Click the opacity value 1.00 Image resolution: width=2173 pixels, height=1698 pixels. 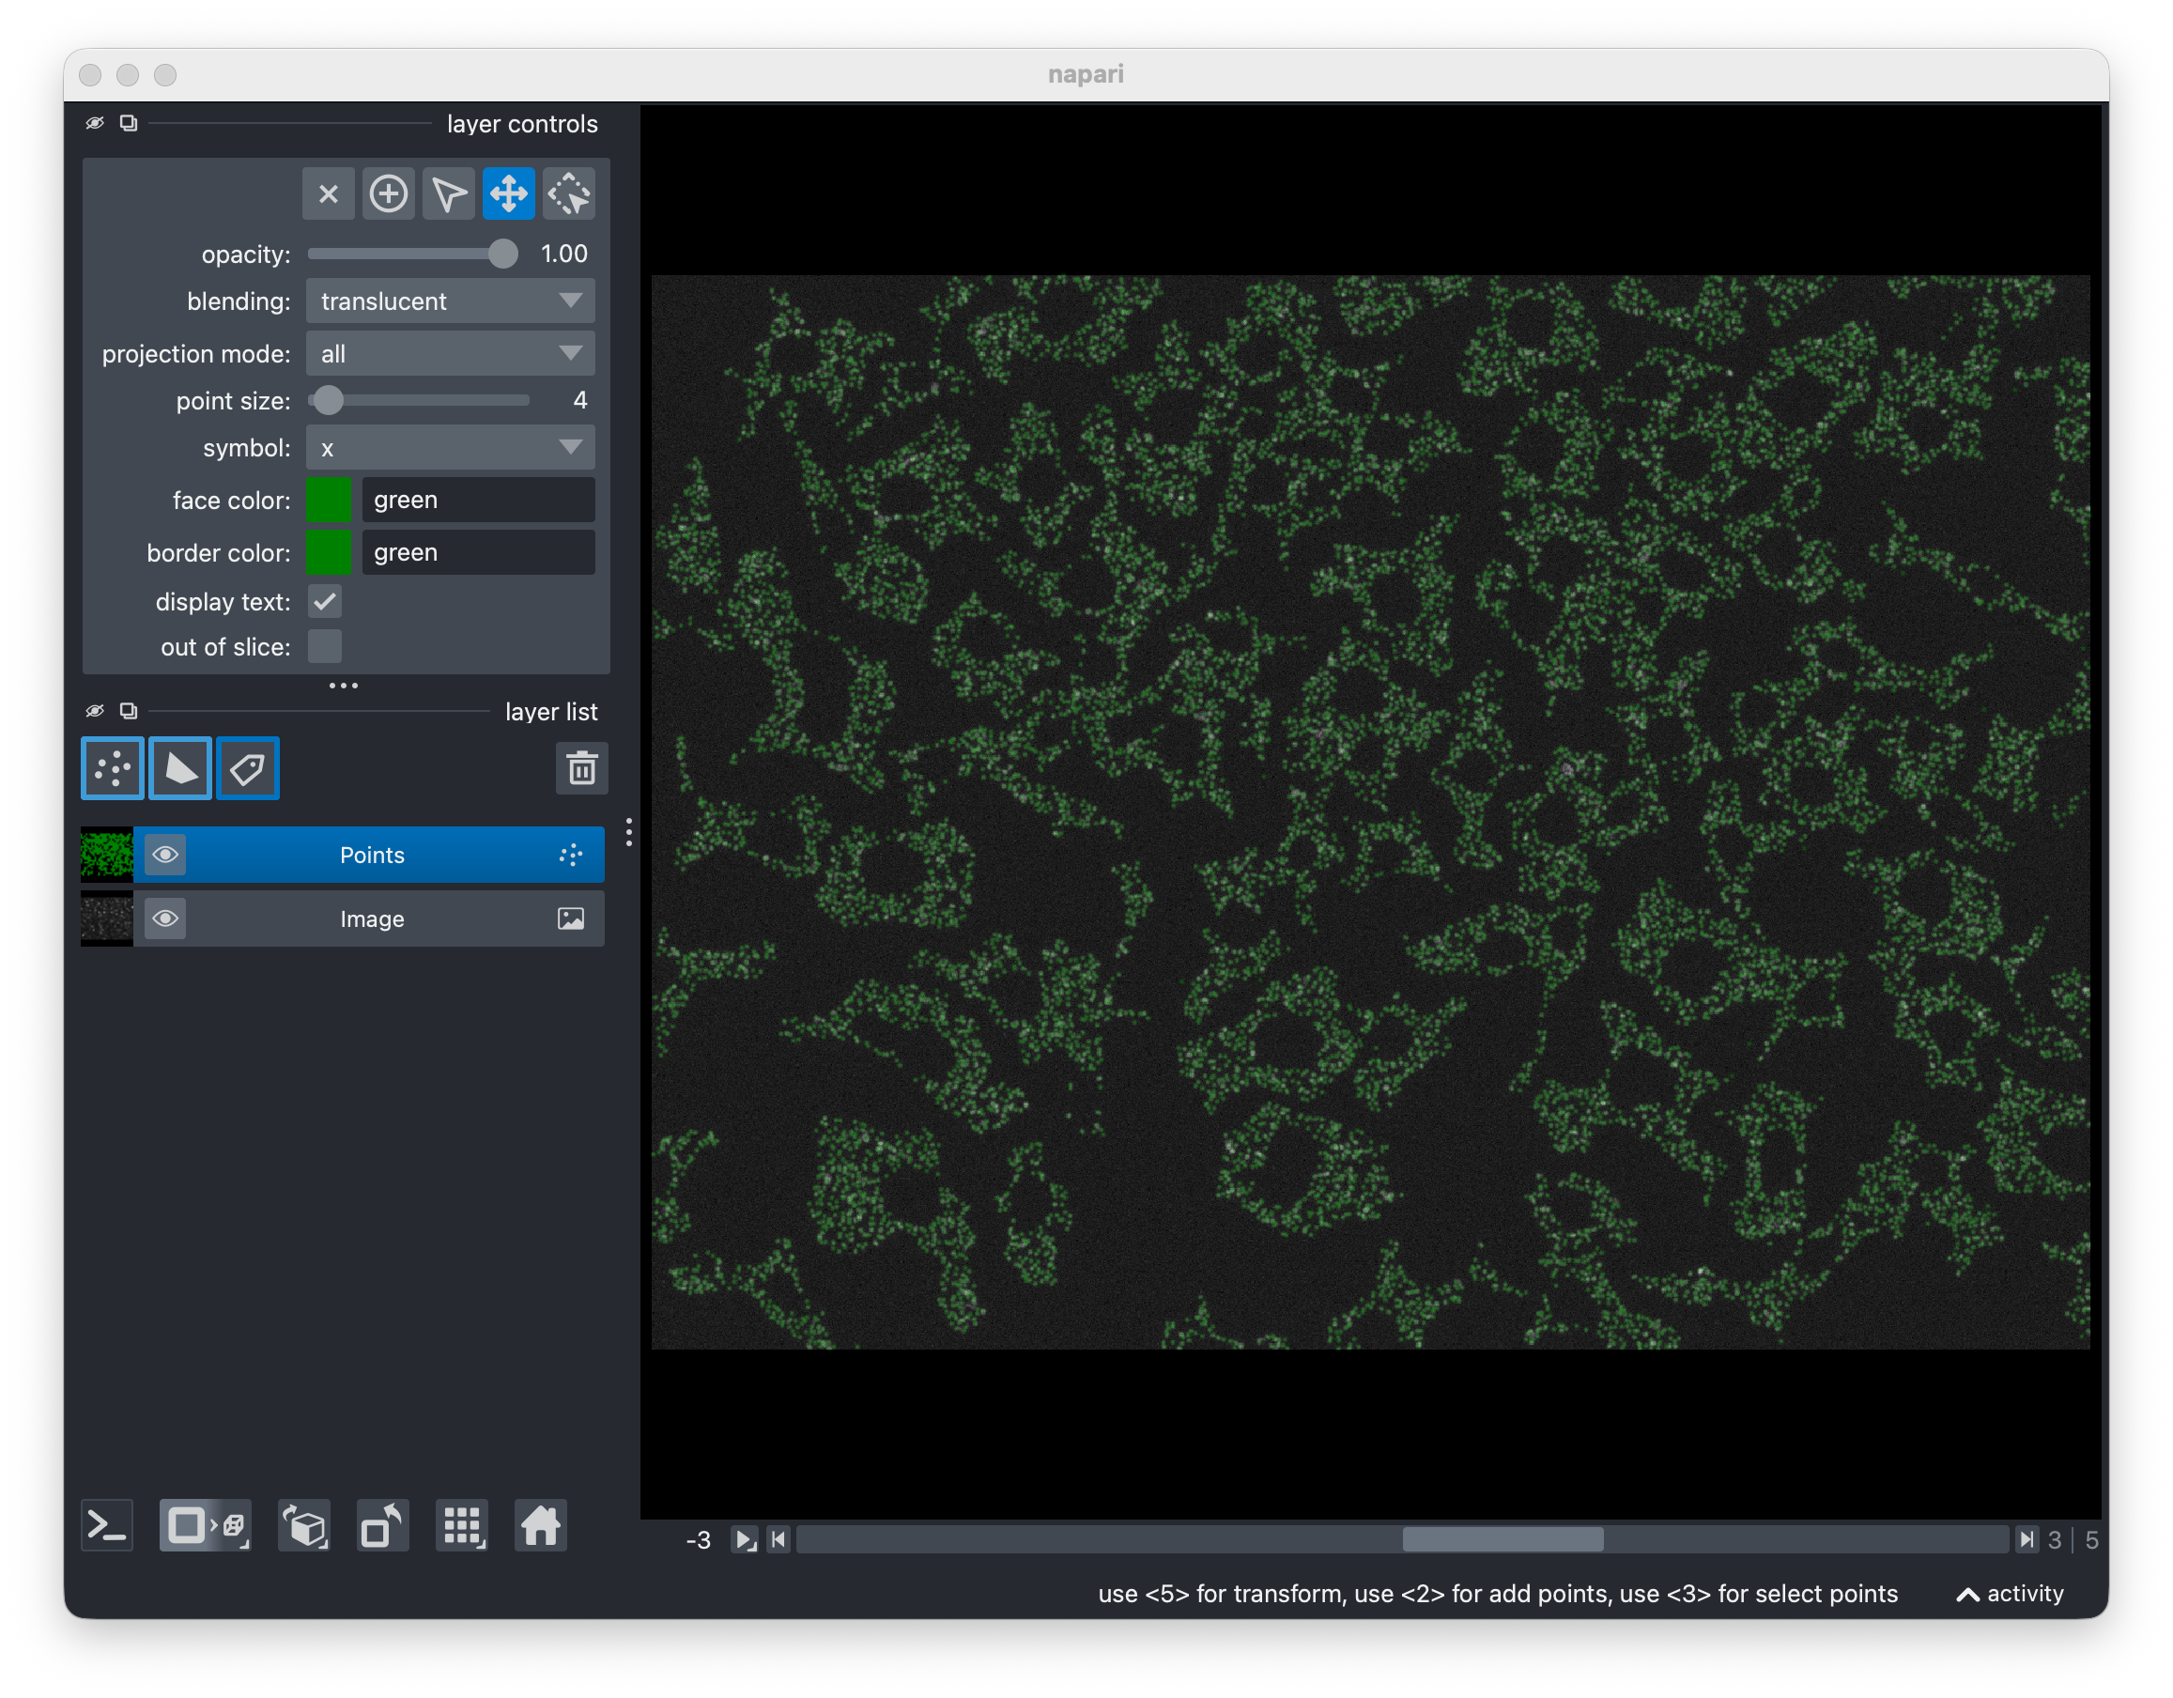click(x=564, y=254)
